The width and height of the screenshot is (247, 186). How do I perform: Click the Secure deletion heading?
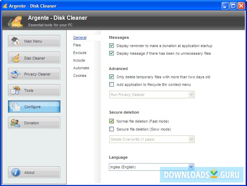point(124,112)
